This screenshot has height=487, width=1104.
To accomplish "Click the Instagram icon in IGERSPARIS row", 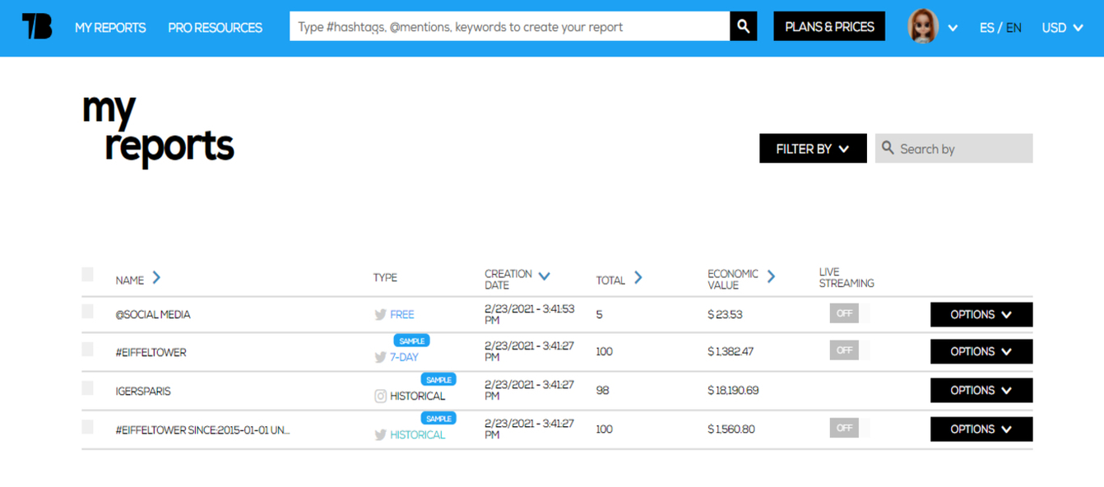I will 380,396.
